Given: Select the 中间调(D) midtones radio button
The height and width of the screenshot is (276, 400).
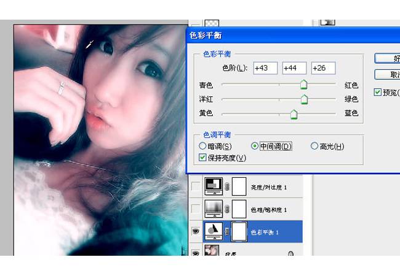Looking at the screenshot, I should tap(255, 146).
